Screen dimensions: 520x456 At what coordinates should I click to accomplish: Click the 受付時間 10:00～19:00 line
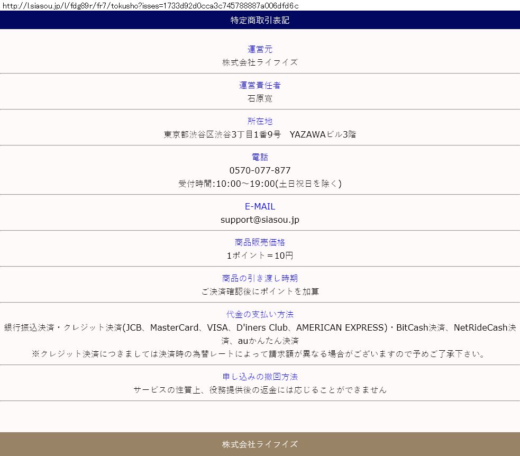coord(260,184)
